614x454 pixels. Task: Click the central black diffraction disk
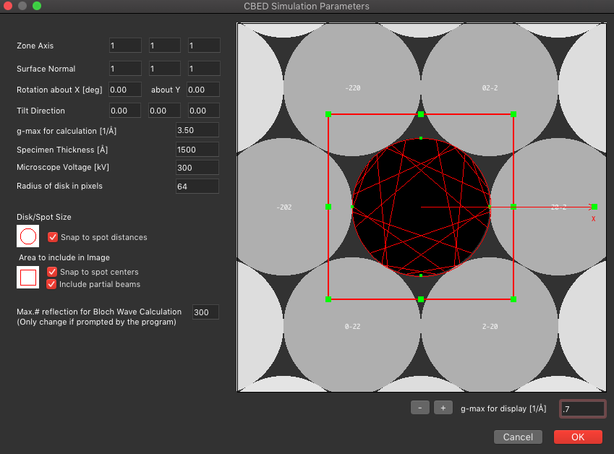coord(421,207)
